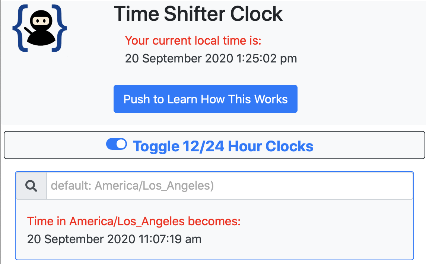This screenshot has height=264, width=426.
Task: Click the magnifying glass search icon
Action: pyautogui.click(x=31, y=186)
